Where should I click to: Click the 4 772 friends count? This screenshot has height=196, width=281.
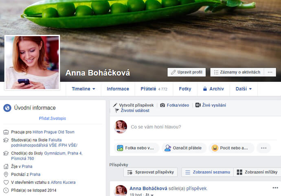[x=162, y=89]
